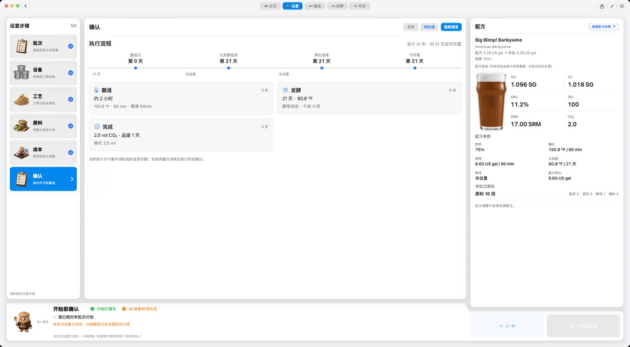Expand the 完成 stage card

click(181, 134)
